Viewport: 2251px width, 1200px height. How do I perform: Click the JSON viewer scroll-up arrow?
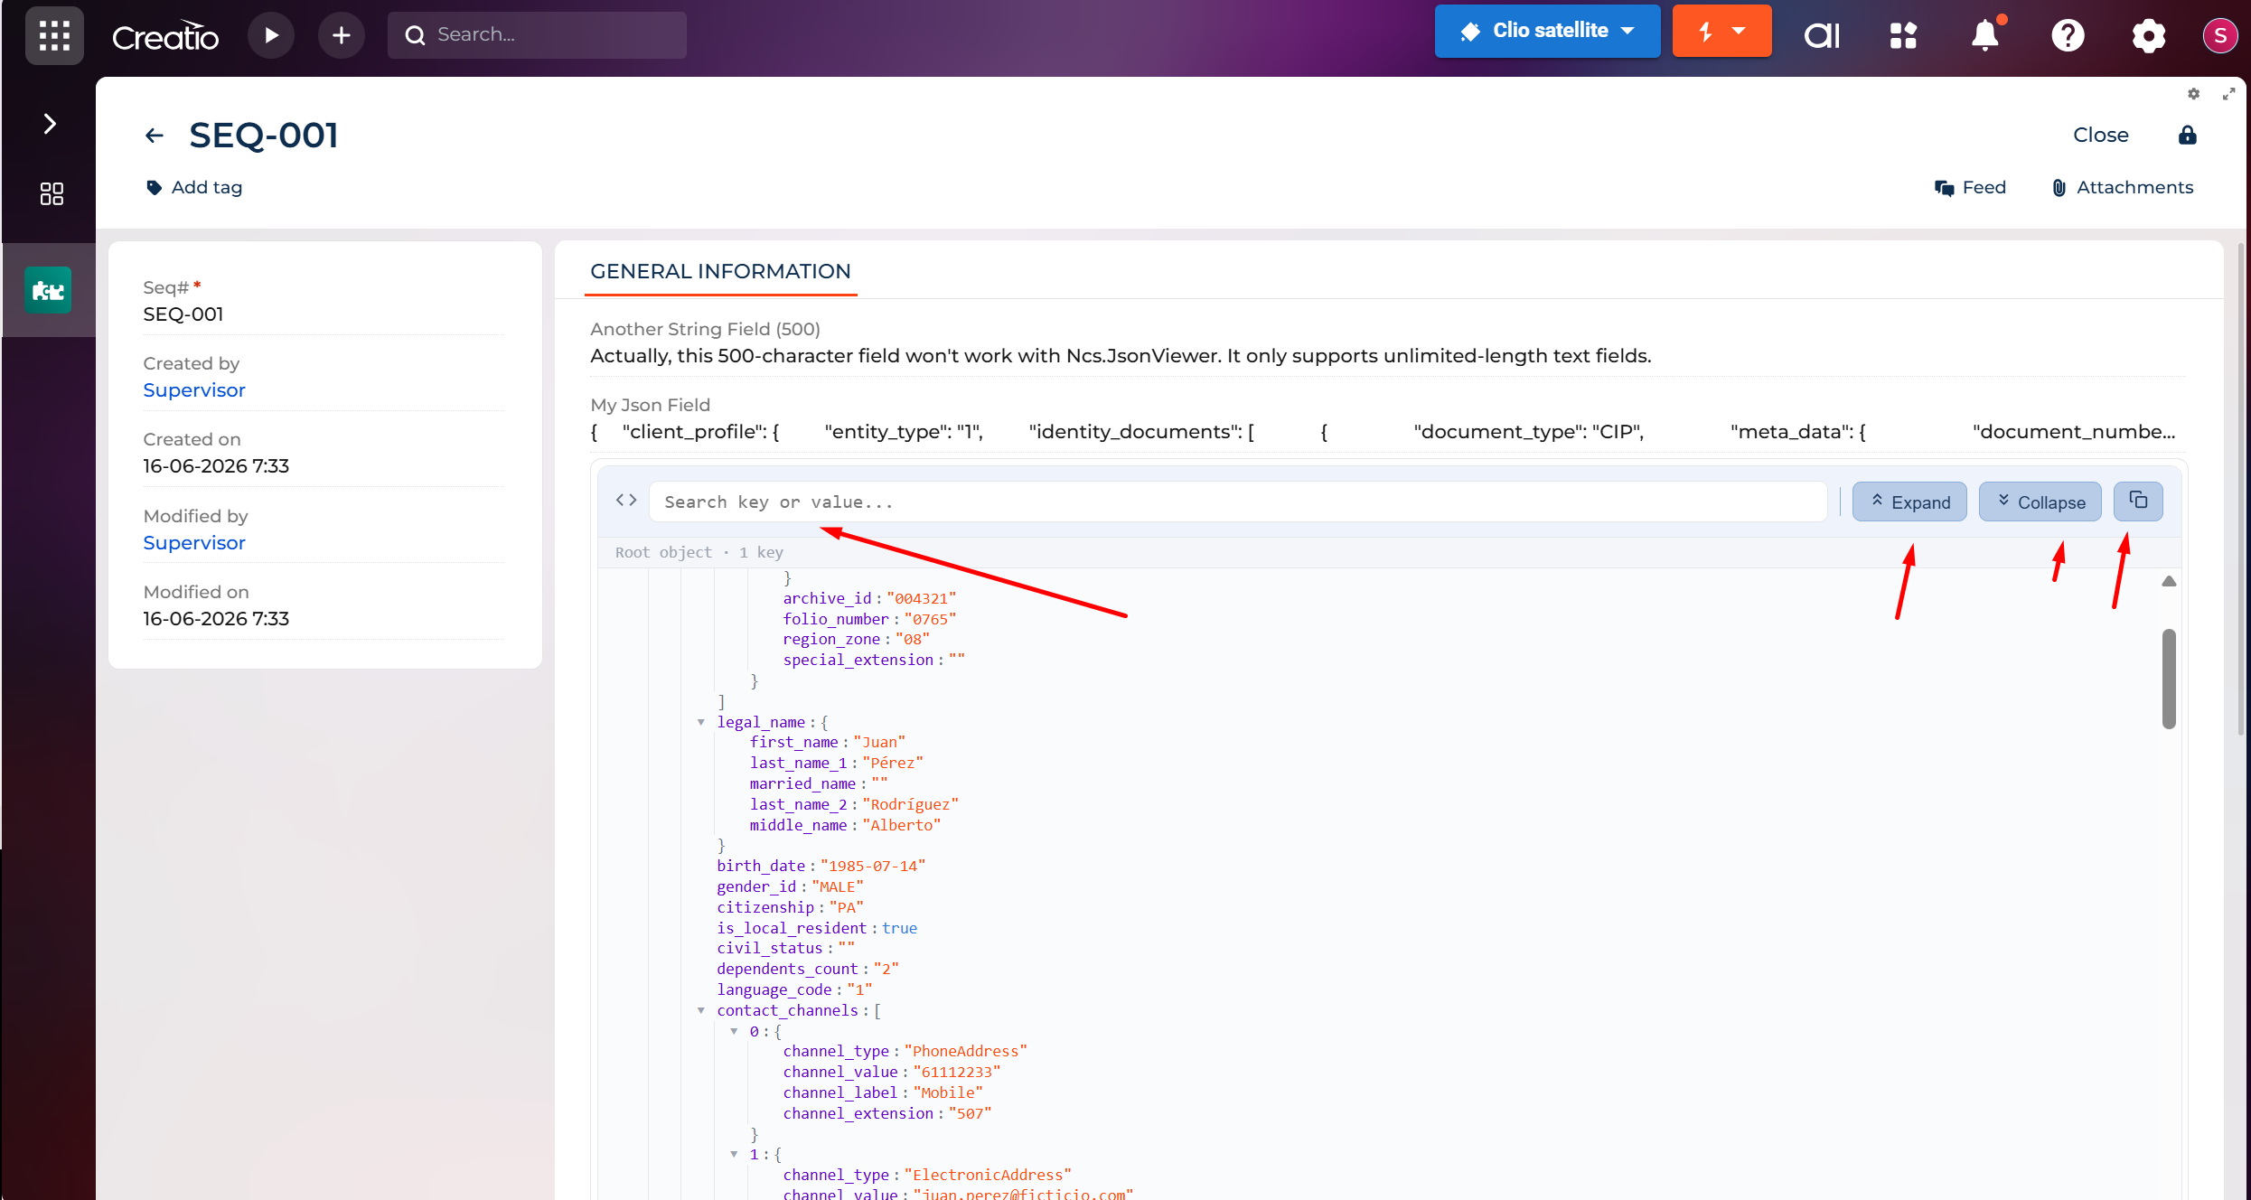(2169, 581)
